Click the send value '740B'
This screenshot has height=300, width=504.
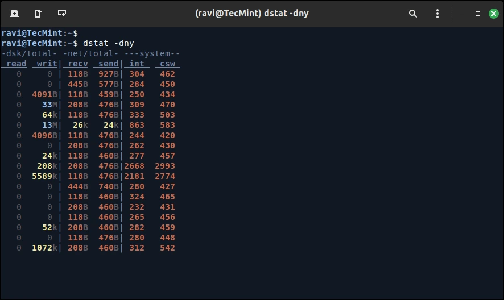click(109, 186)
